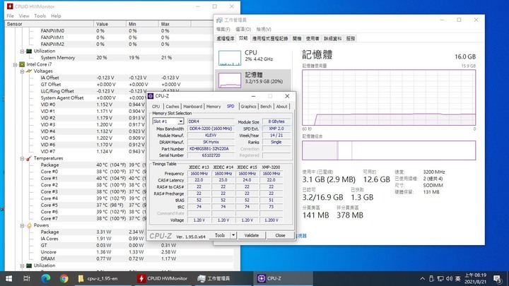Screen dimensions: 509x286
Task: Switch to 開機 tab in Task Manager
Action: pos(297,39)
